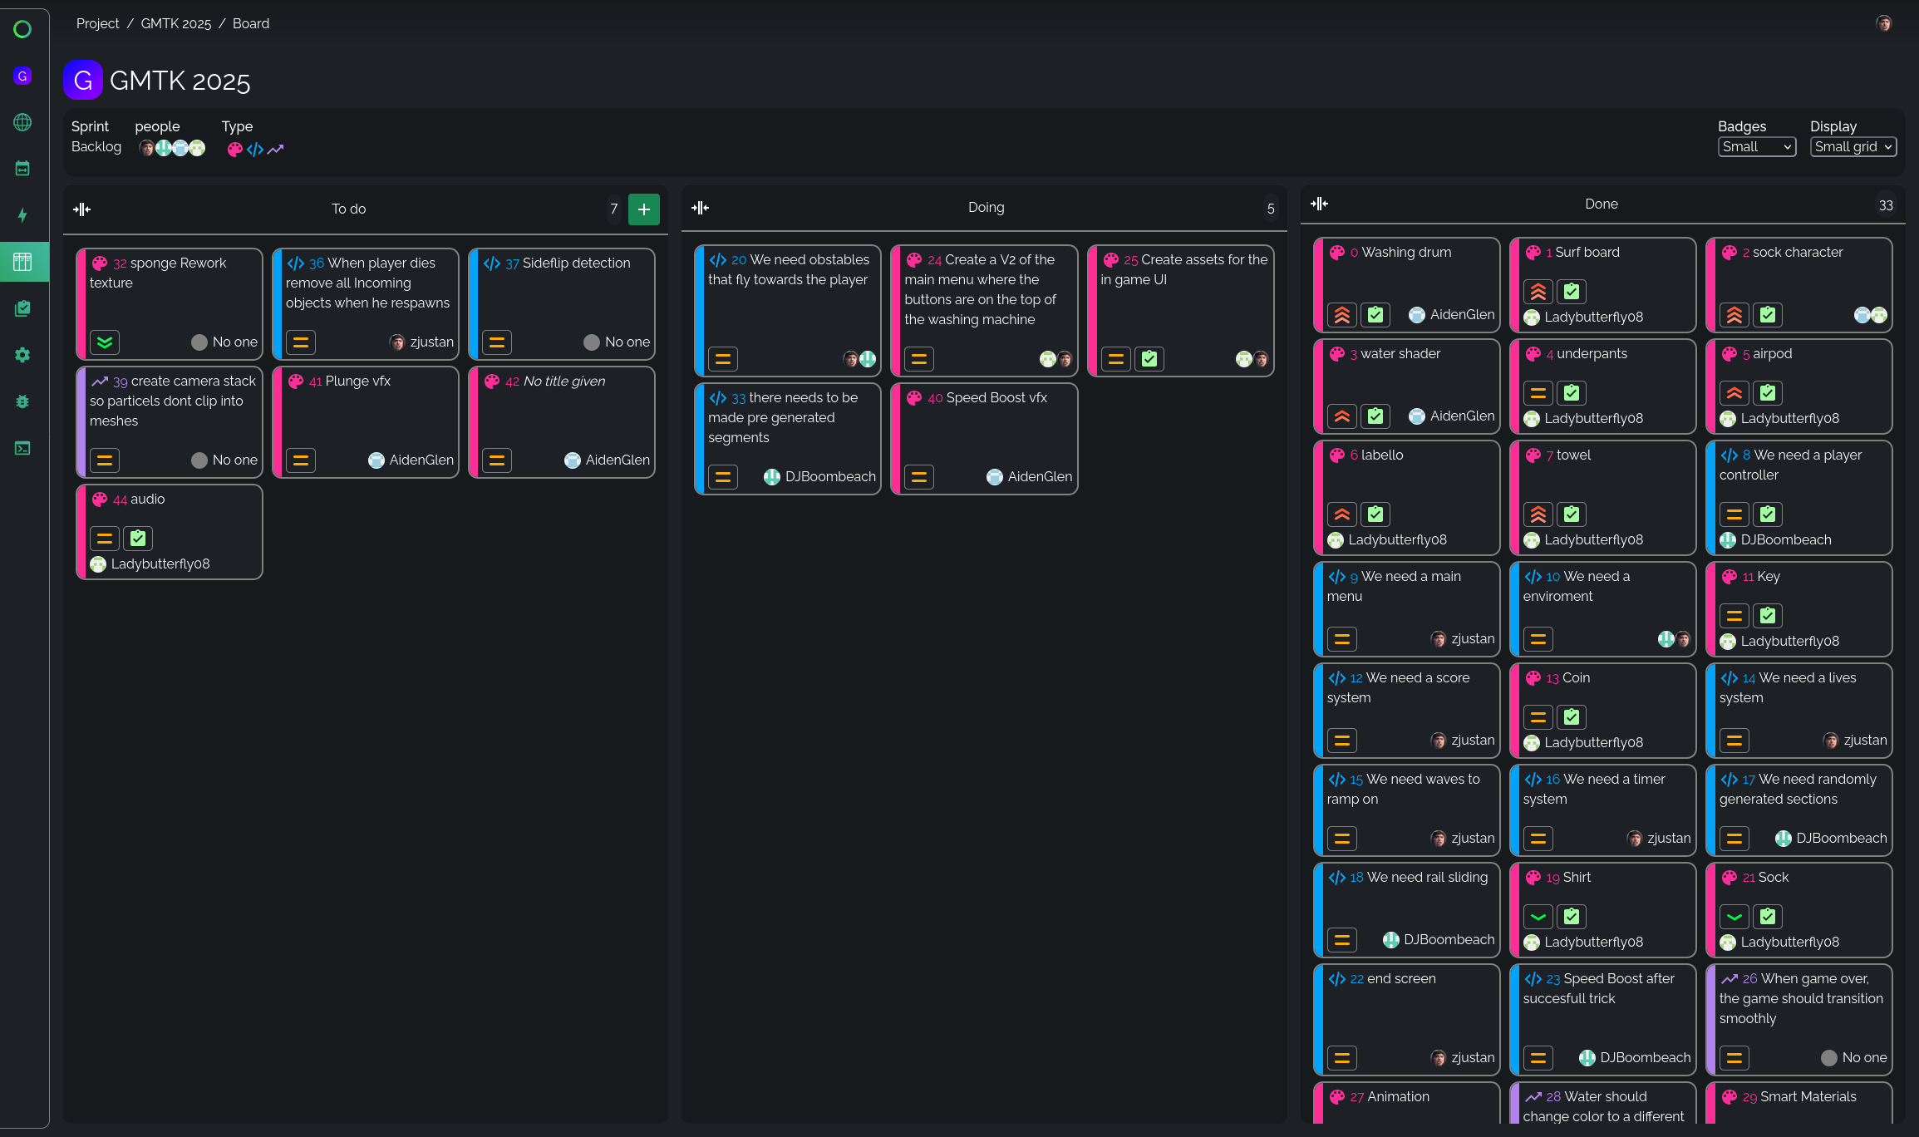
Task: Toggle the art palette type filter
Action: 234,150
